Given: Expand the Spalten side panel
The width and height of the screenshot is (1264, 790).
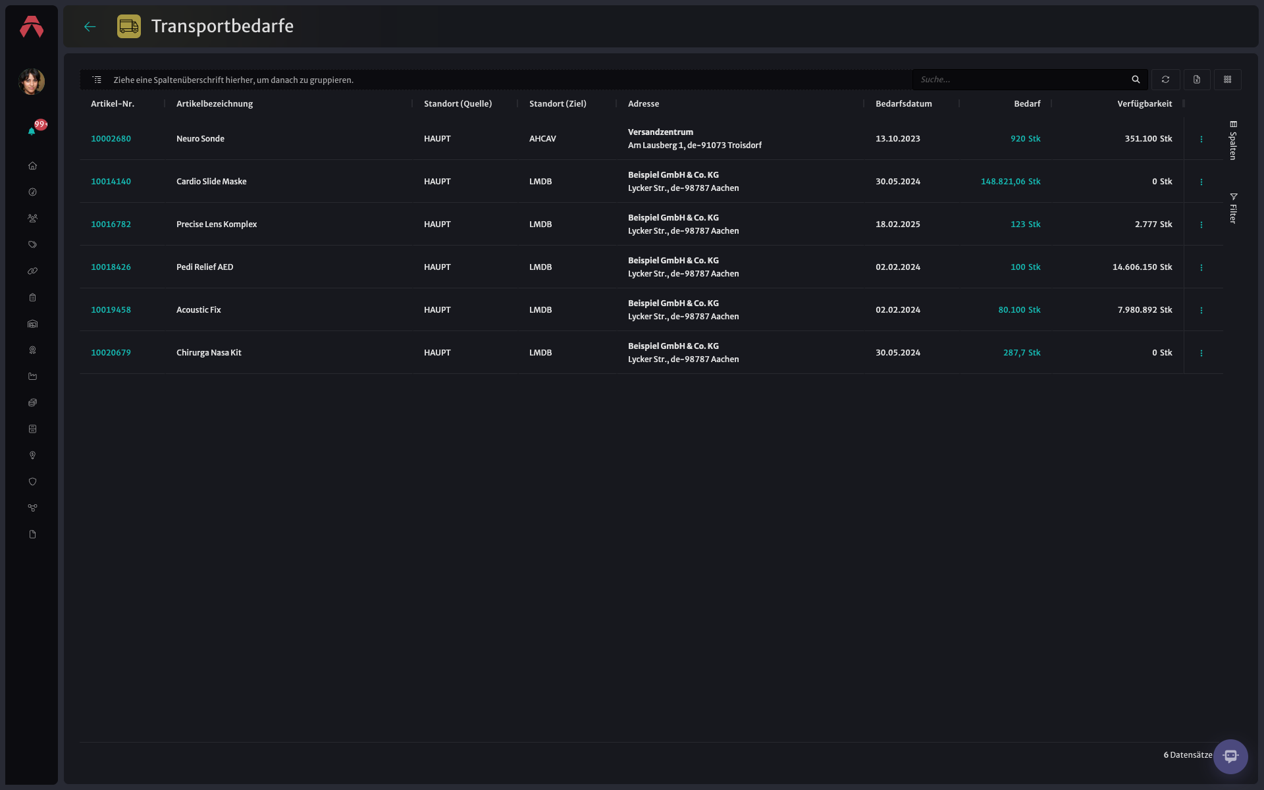Looking at the screenshot, I should (x=1233, y=140).
